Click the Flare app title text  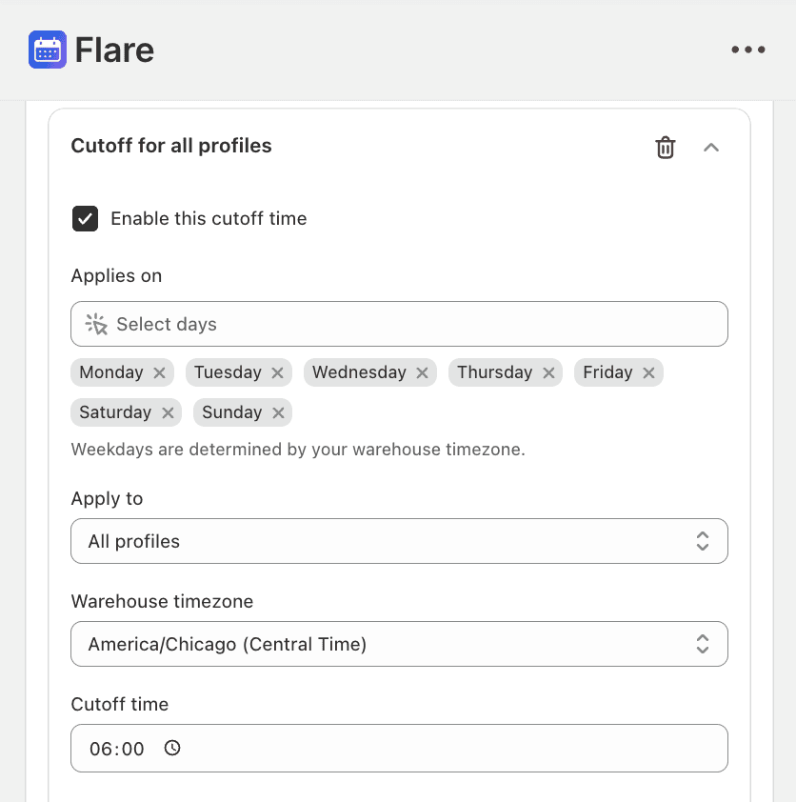click(x=114, y=50)
